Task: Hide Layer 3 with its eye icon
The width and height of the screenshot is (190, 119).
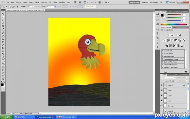Action: tap(161, 96)
